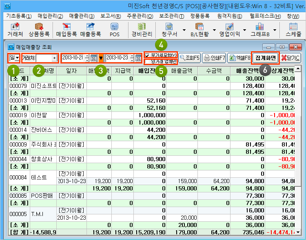The height and width of the screenshot is (240, 306).
Task: Click the 거래처 input field
Action: coord(44,58)
